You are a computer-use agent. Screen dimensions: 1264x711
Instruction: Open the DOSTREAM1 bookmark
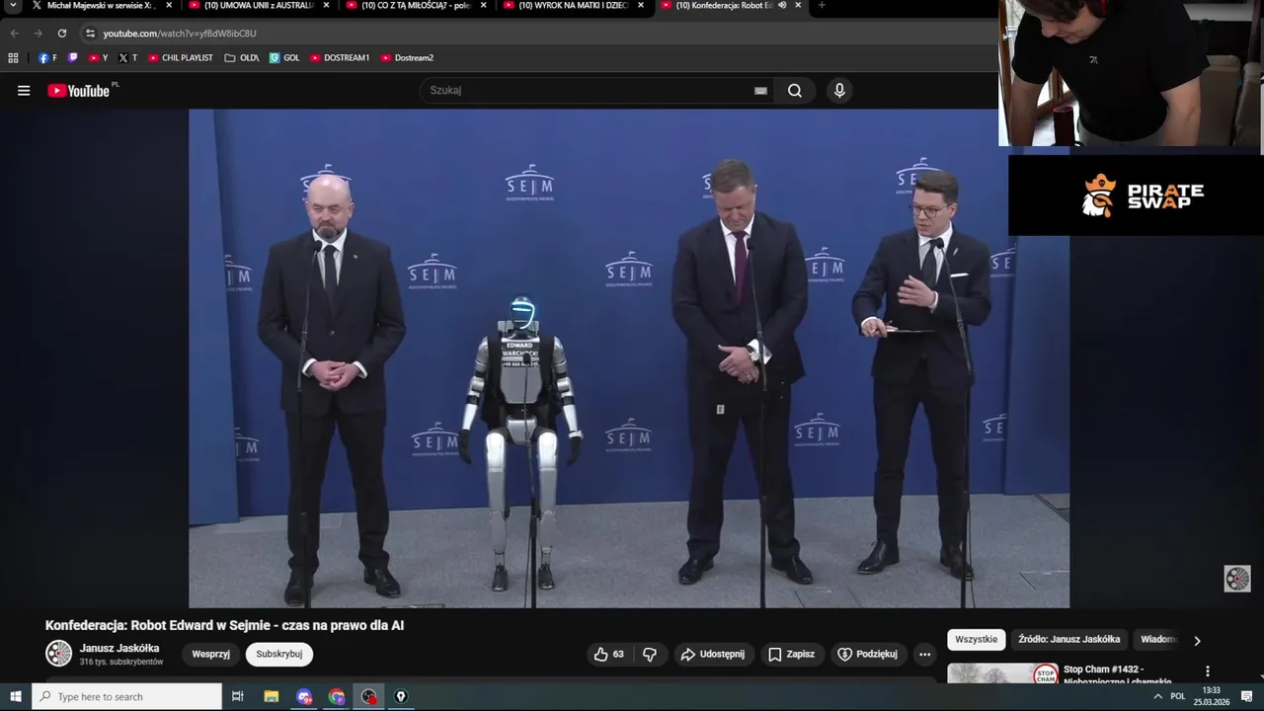coord(340,58)
